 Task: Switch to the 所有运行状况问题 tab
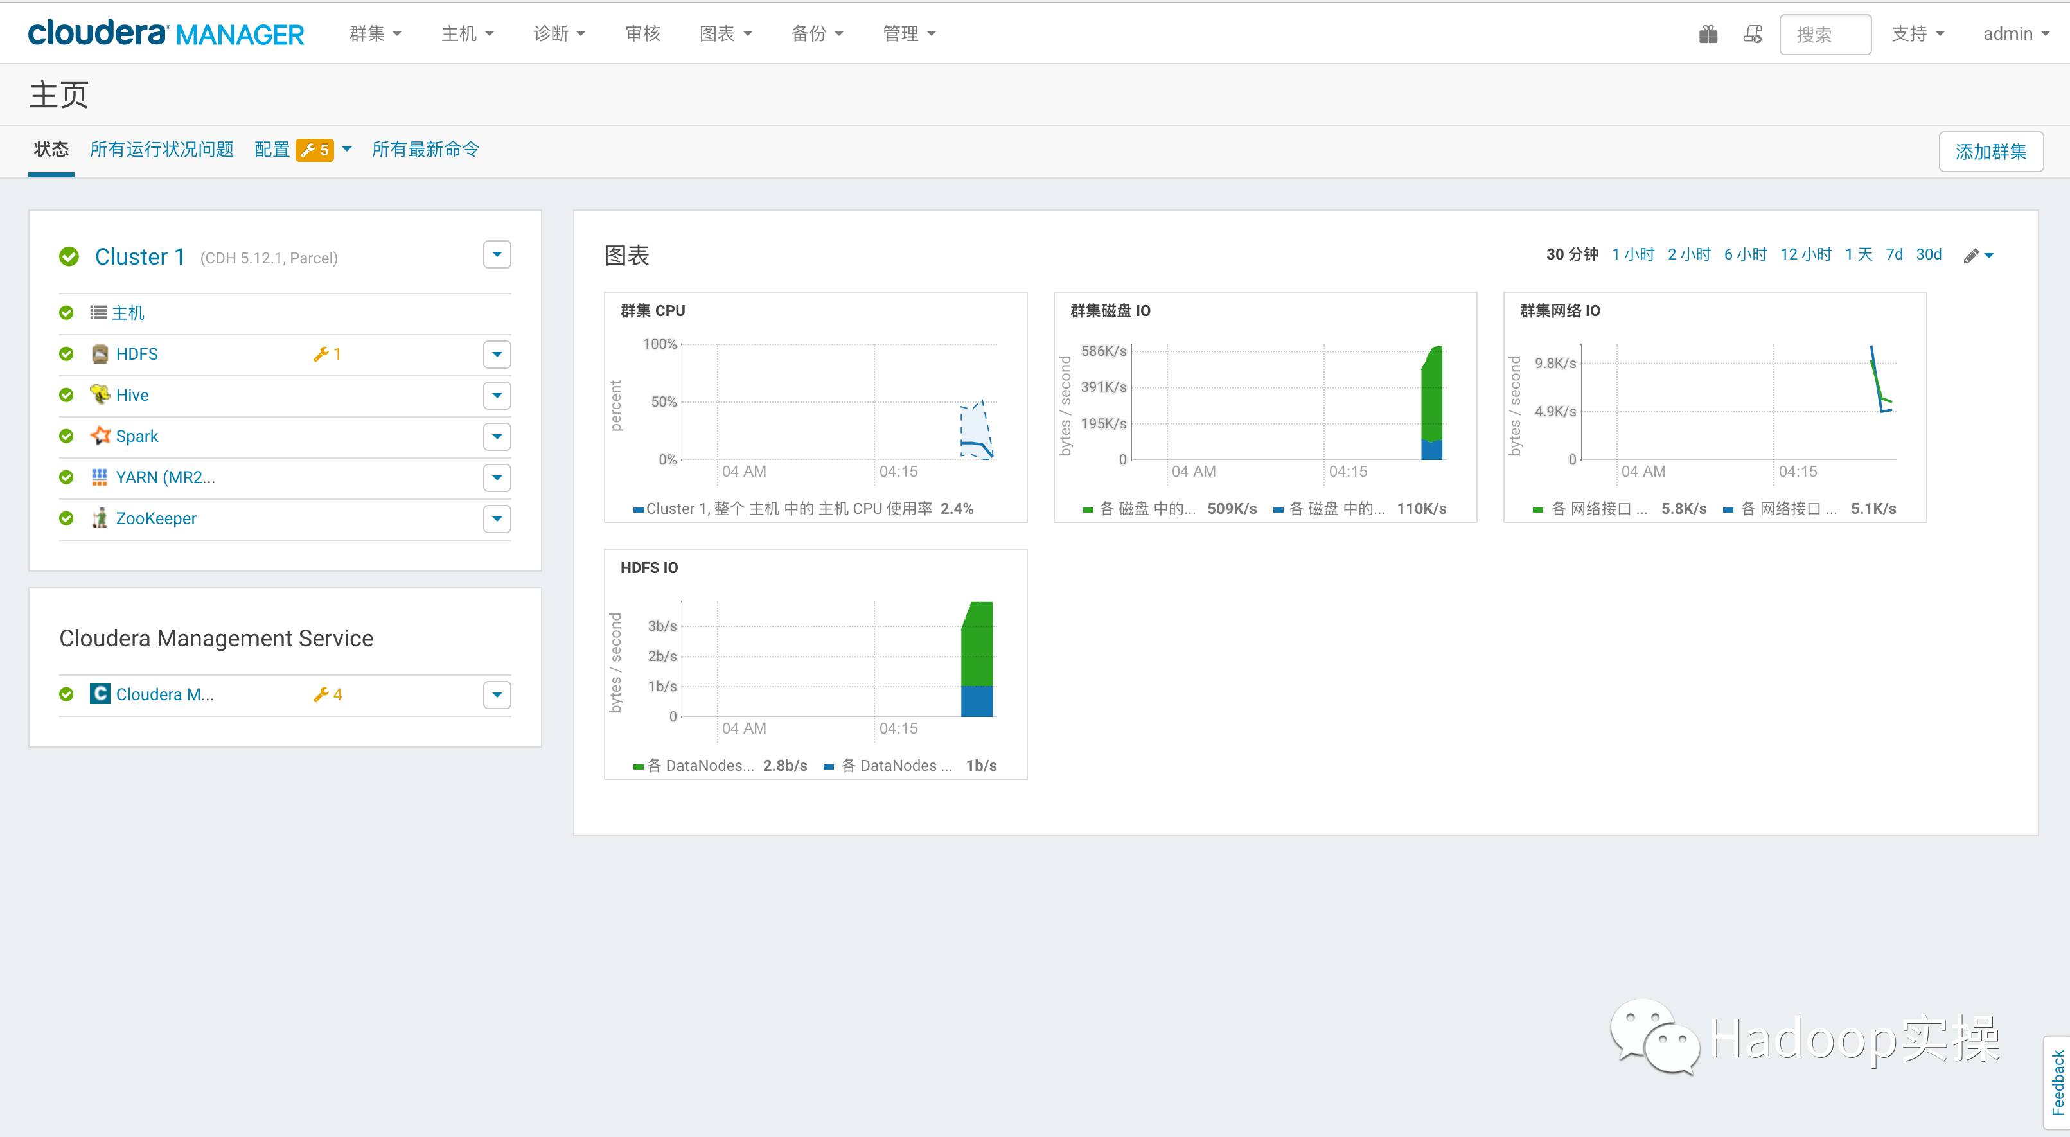tap(161, 150)
